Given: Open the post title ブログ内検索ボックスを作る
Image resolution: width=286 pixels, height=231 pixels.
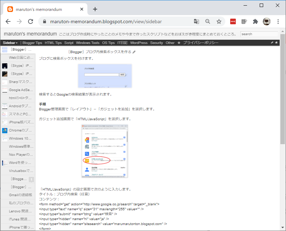Looking at the screenshot, I should tap(100, 52).
